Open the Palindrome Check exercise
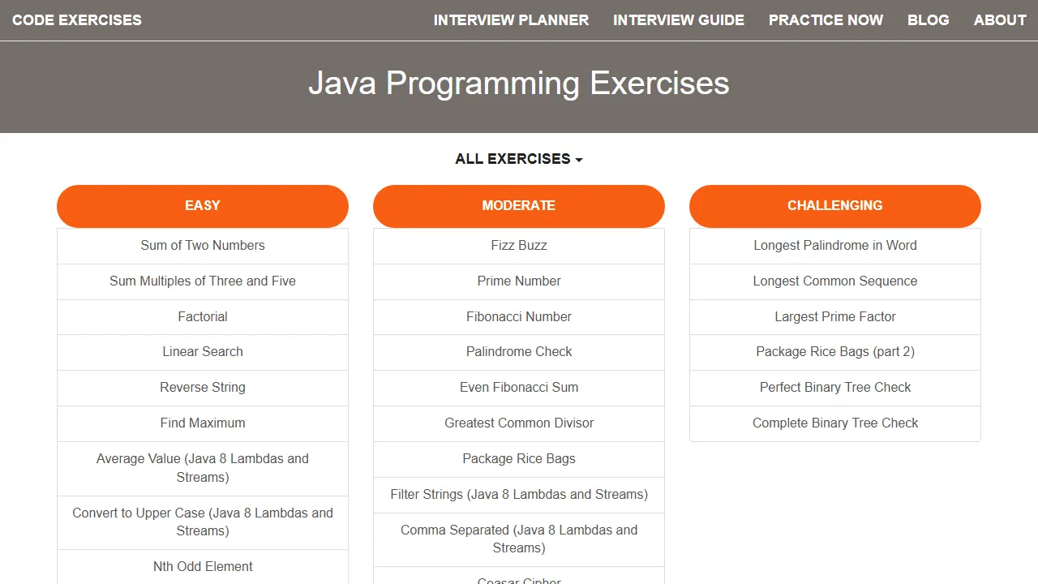The width and height of the screenshot is (1038, 584). (x=519, y=352)
